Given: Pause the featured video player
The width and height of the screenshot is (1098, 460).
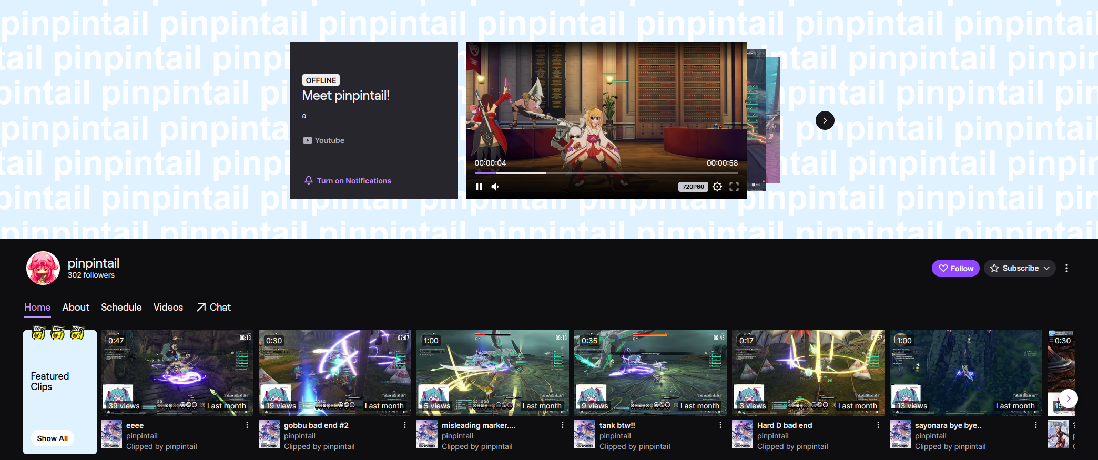Looking at the screenshot, I should [479, 187].
